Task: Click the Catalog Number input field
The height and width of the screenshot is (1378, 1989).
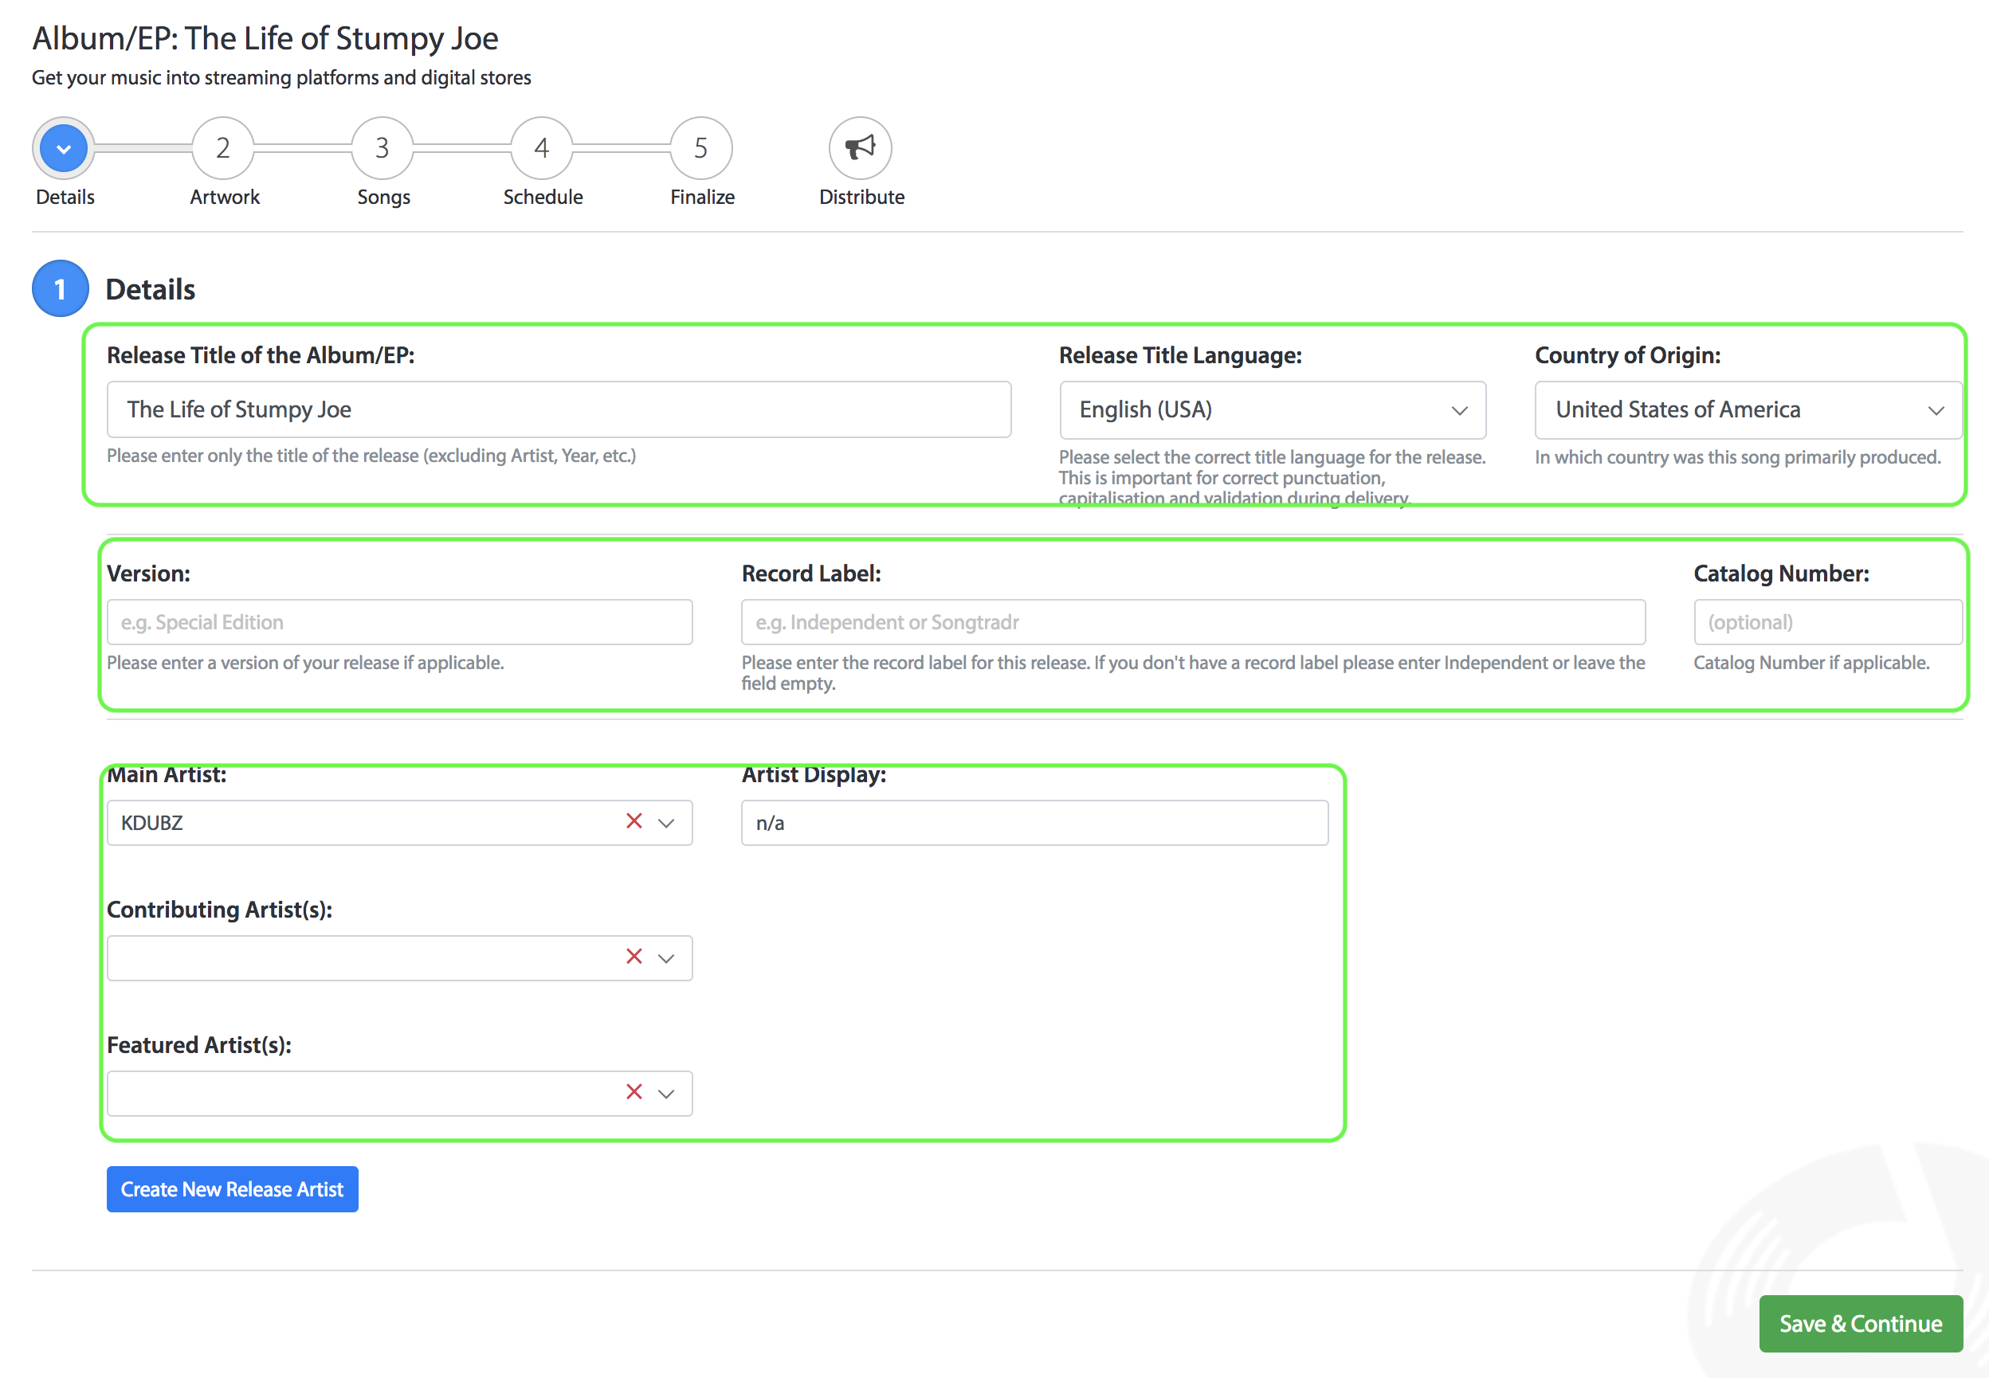Action: (1827, 623)
